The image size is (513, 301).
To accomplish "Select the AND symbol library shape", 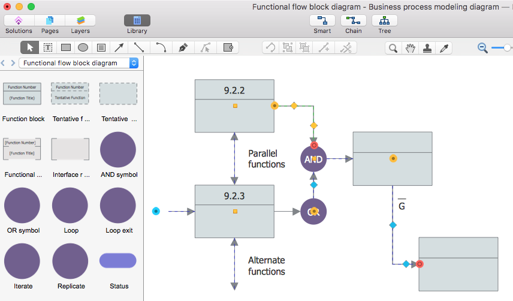I will pos(118,150).
